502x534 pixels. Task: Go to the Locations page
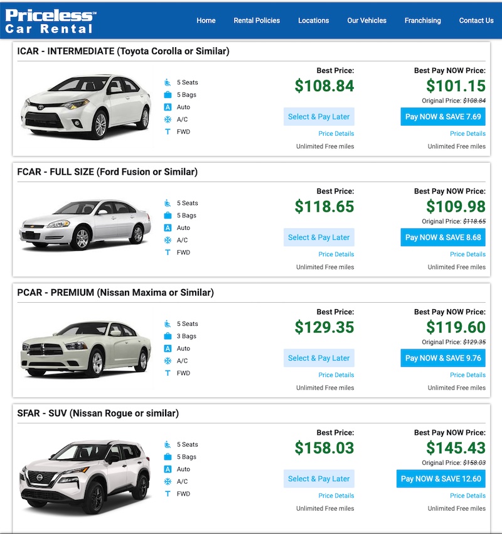[314, 21]
